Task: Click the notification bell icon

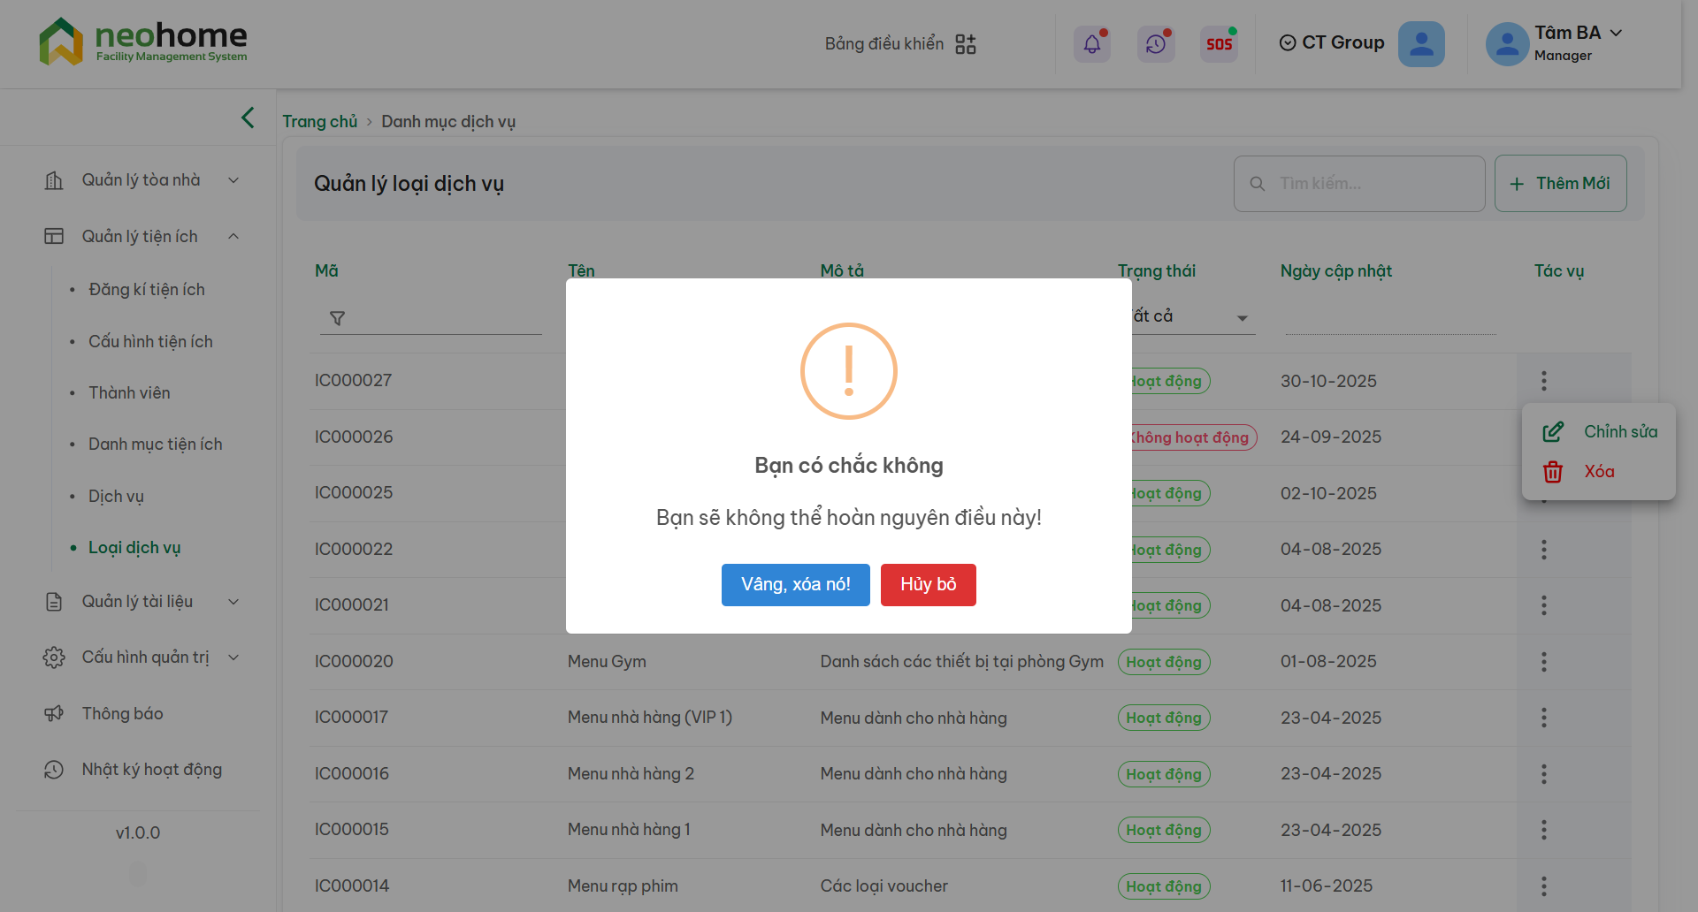Action: (1092, 44)
